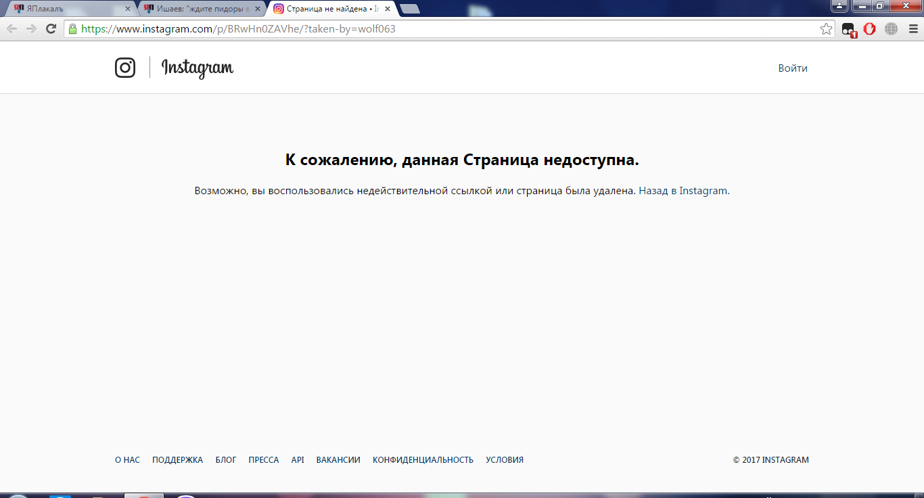Open a new browser tab
The image size is (924, 498).
409,9
